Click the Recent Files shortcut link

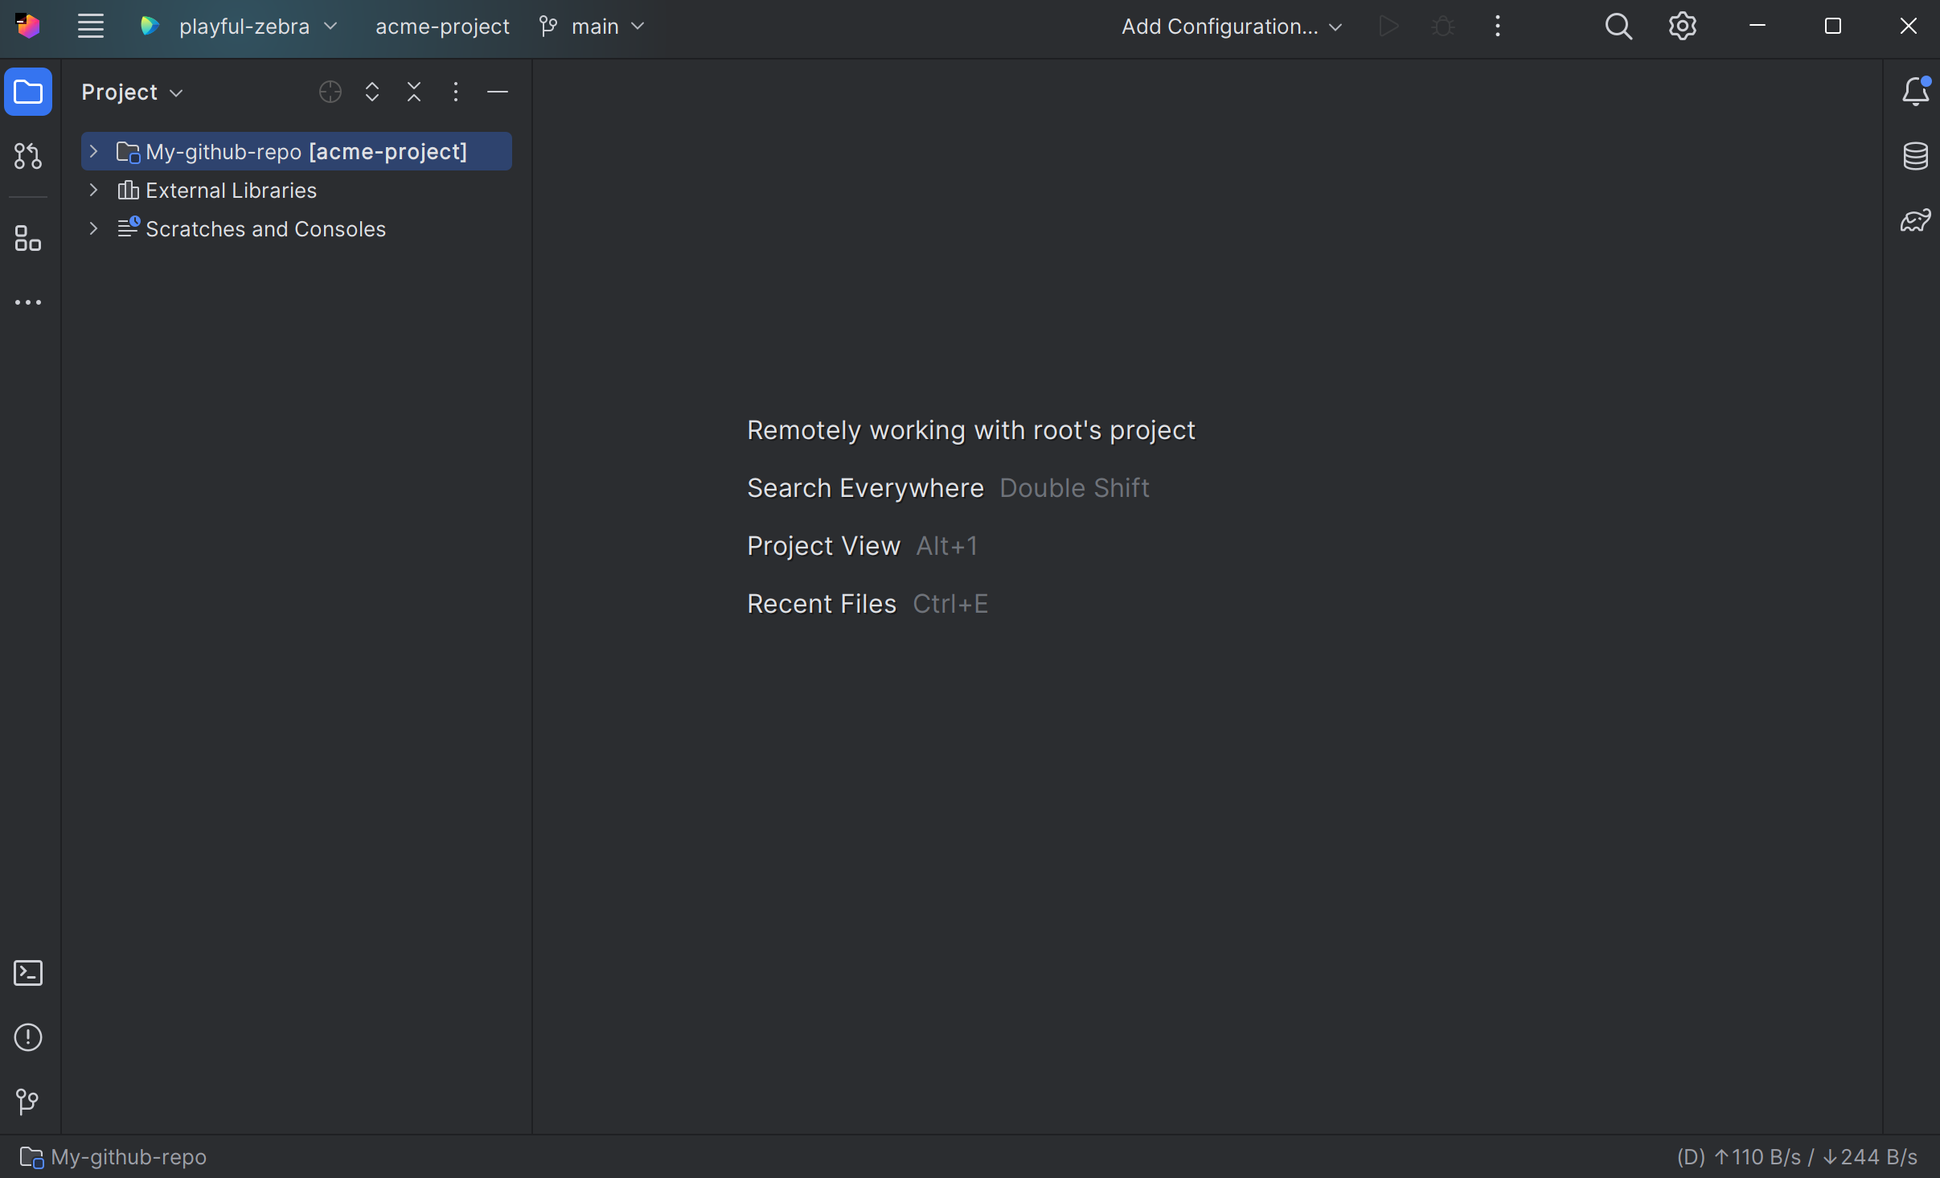(x=821, y=604)
